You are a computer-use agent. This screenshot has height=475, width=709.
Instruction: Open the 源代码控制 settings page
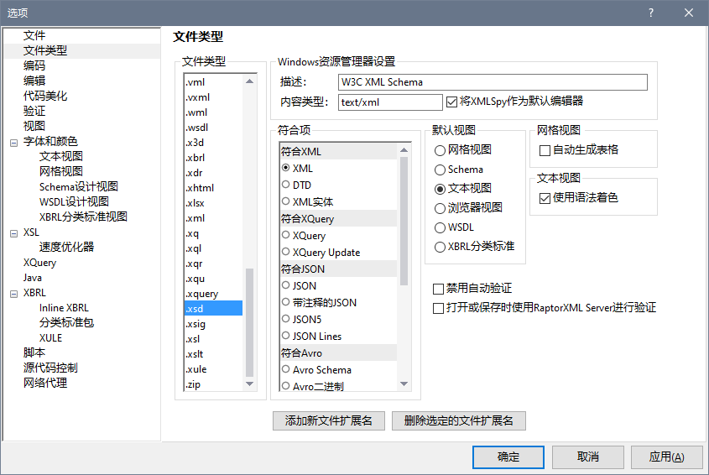(x=50, y=368)
